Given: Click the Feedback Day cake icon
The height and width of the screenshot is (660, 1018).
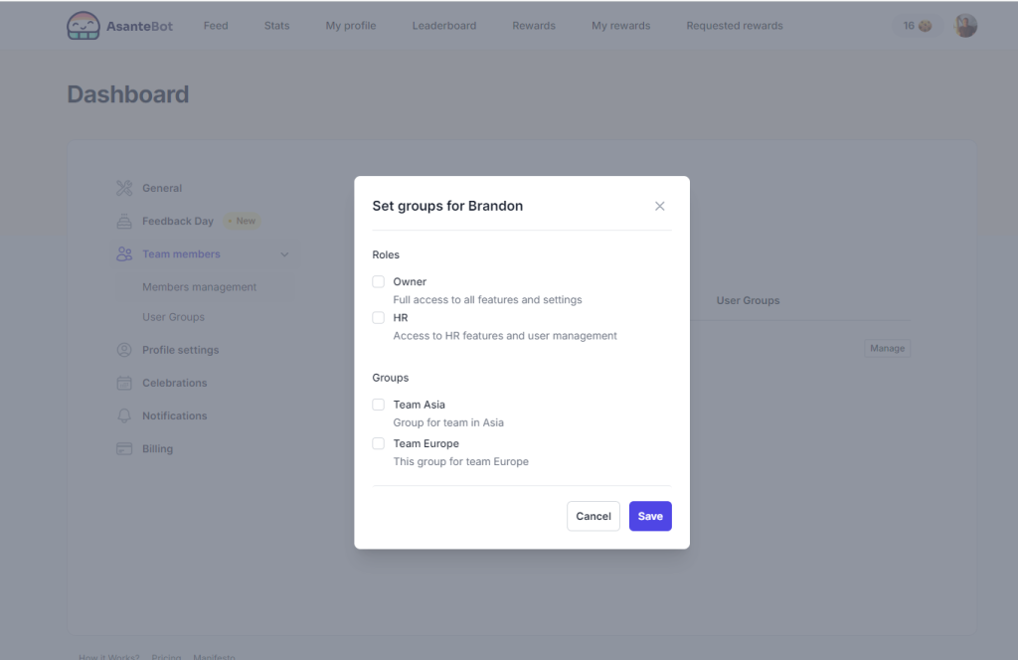Looking at the screenshot, I should (124, 221).
